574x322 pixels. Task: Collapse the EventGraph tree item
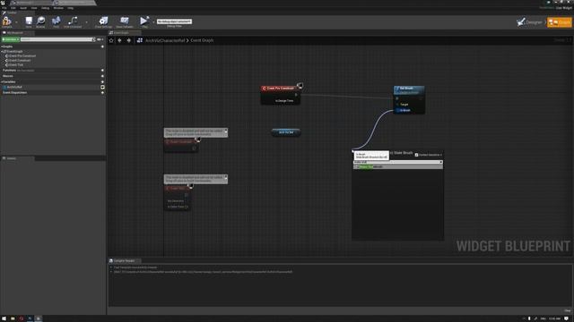click(x=2, y=52)
